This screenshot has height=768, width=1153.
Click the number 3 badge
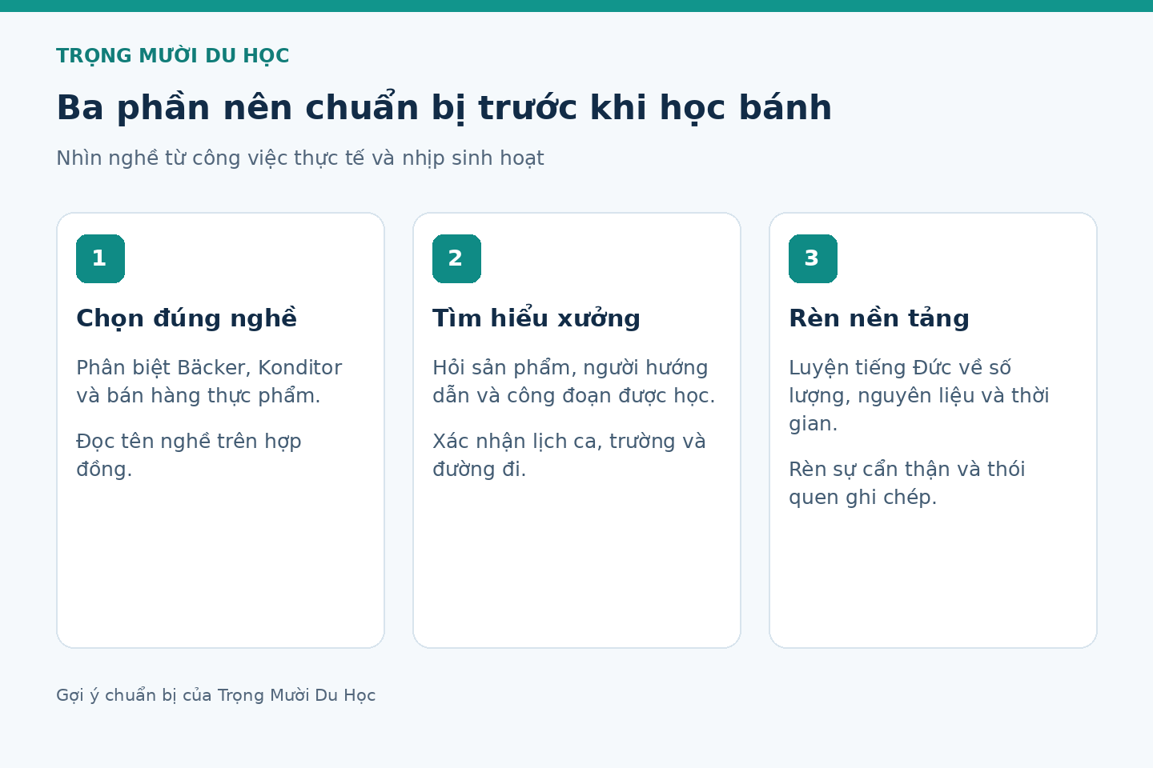(x=813, y=258)
